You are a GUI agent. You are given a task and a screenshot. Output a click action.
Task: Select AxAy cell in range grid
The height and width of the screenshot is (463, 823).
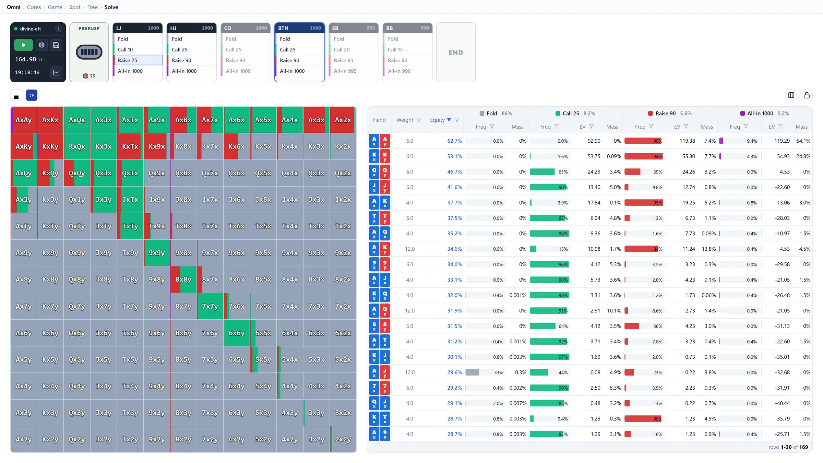click(24, 120)
